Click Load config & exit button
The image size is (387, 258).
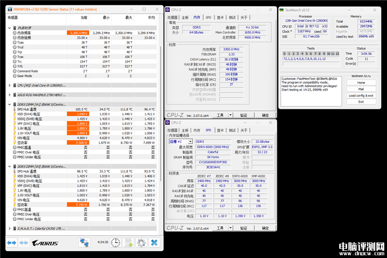361,95
